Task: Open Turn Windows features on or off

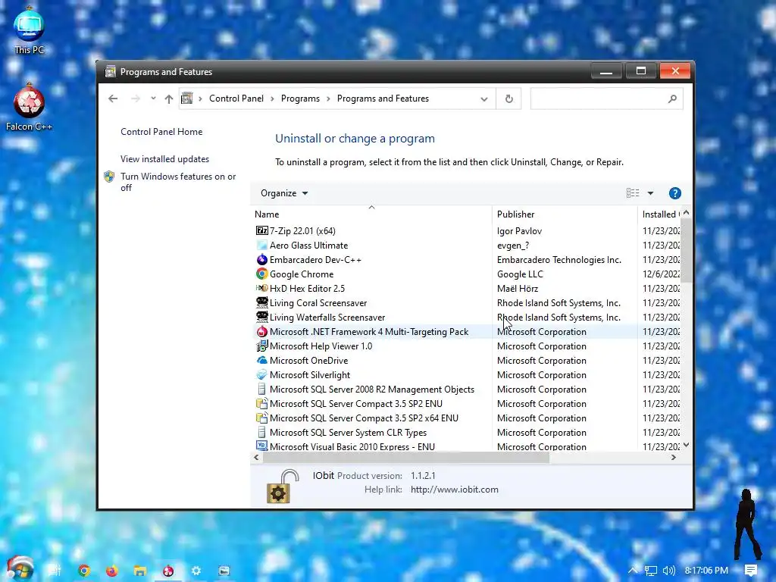Action: tap(178, 182)
